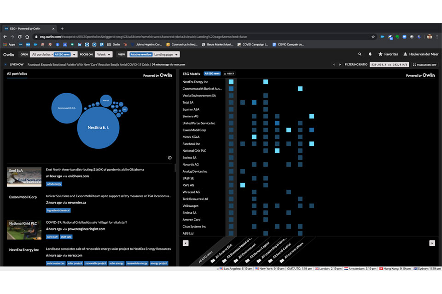442x294 pixels.
Task: Open the notifications bell
Action: point(370,54)
